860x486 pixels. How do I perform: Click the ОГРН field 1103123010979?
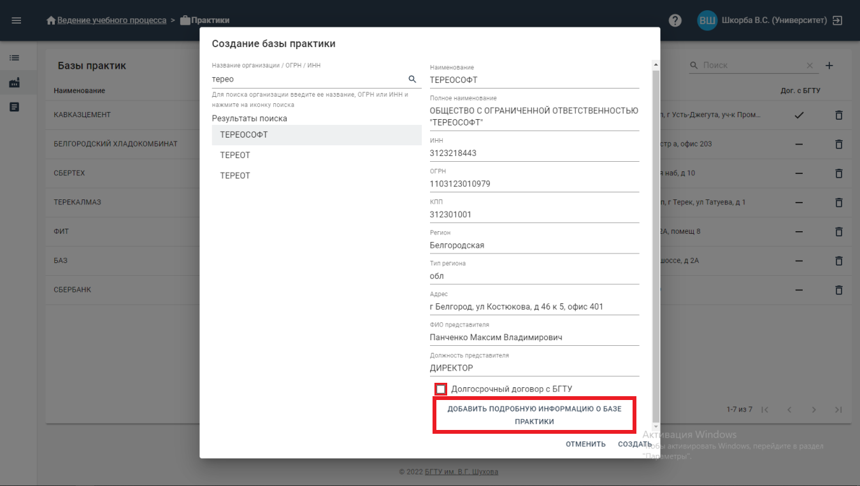(x=534, y=184)
